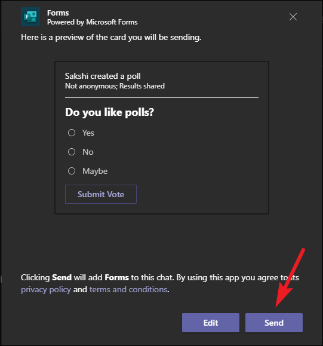Click Not anonymous; Results shared text
Screen dimensions: 323x346
pyautogui.click(x=115, y=86)
